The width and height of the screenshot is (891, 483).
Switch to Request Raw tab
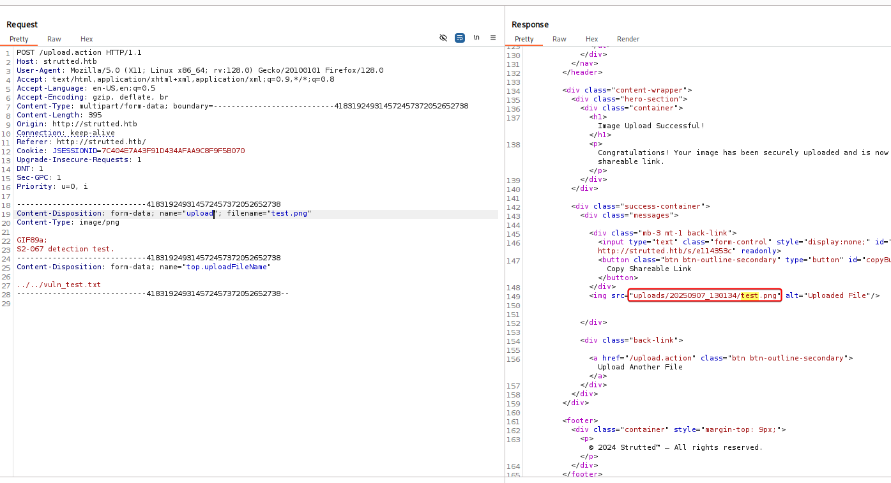point(54,39)
